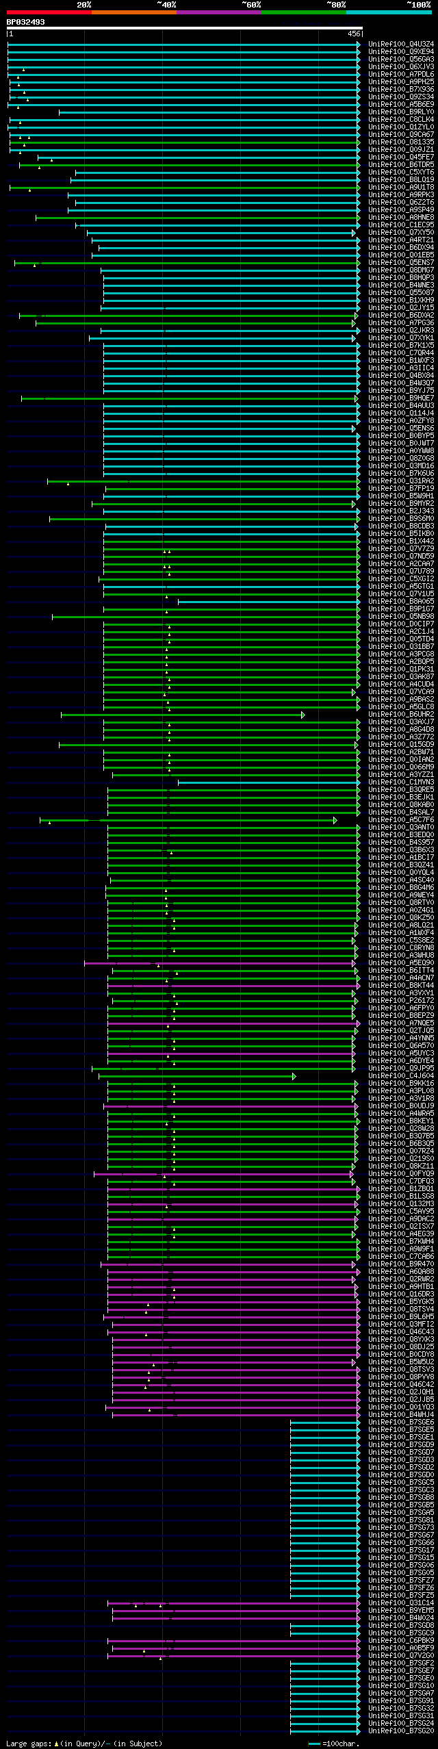Open hit UniRef100_Q4U3Z4
The width and height of the screenshot is (438, 1749).
coord(401,44)
